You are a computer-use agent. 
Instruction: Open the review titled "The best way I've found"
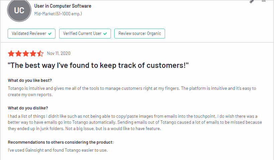98,66
